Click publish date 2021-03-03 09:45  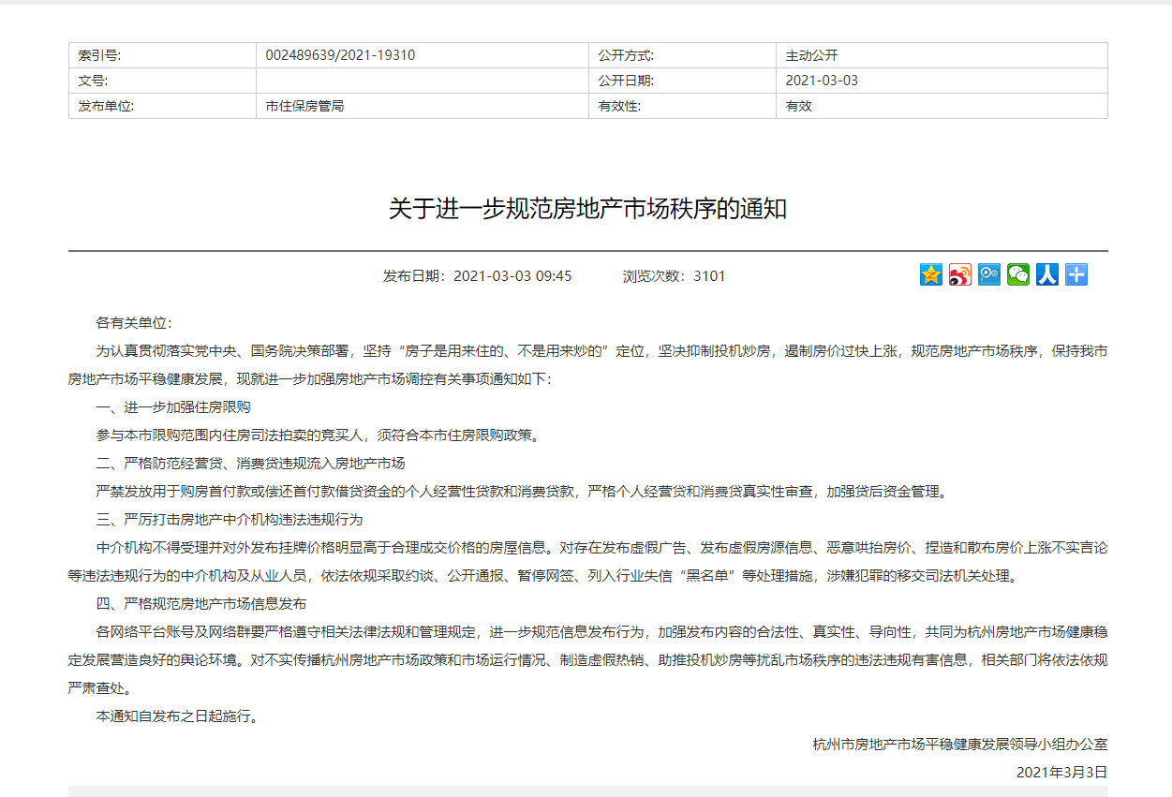click(x=477, y=276)
